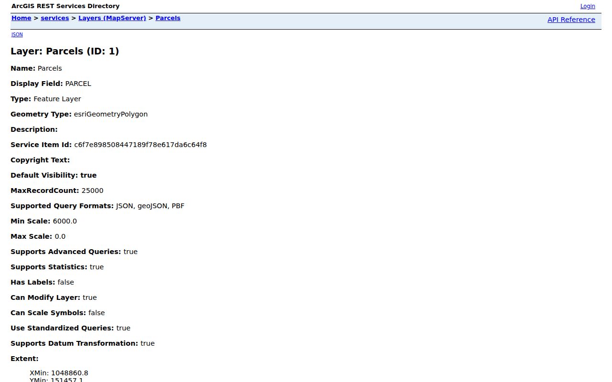This screenshot has height=382, width=612.
Task: Open the Home breadcrumb link
Action: coord(21,18)
